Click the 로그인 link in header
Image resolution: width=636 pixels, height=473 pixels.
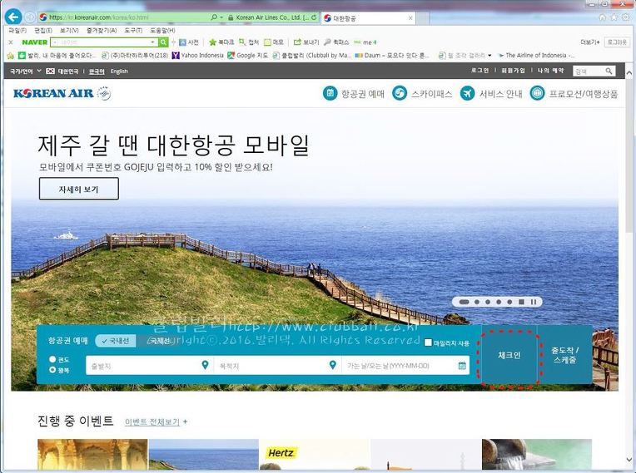coord(479,71)
